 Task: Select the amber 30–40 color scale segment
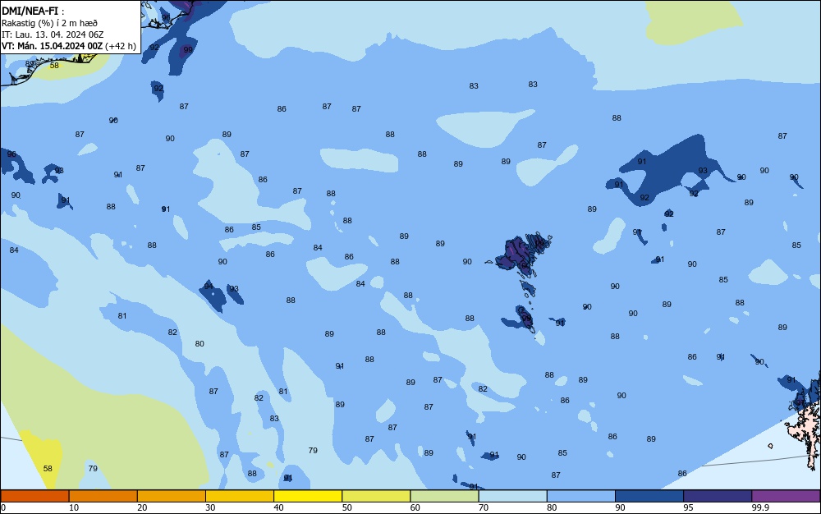click(240, 496)
